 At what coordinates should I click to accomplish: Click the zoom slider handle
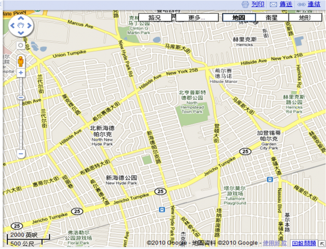[x=21, y=97]
